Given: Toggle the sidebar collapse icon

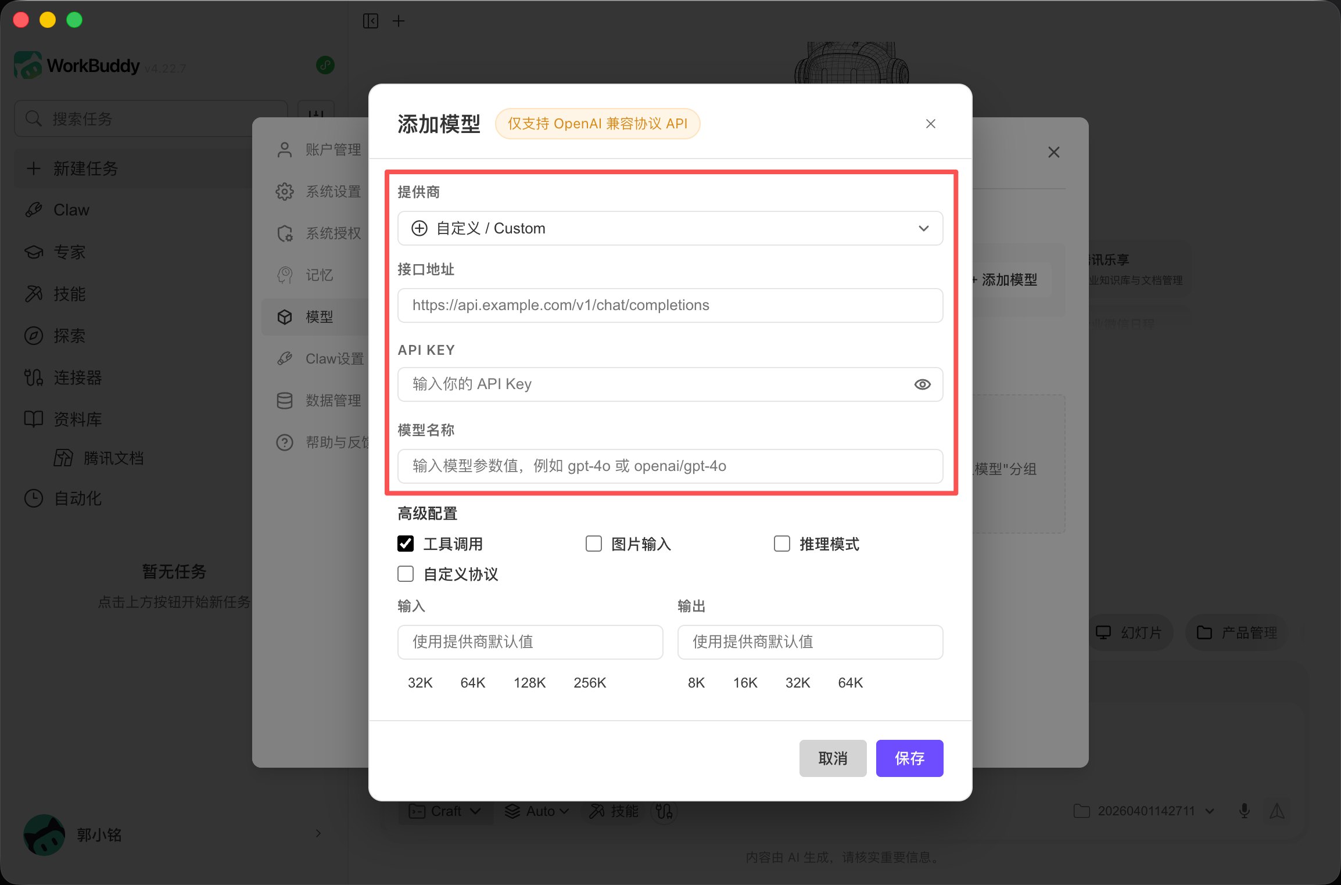Looking at the screenshot, I should click(x=371, y=21).
